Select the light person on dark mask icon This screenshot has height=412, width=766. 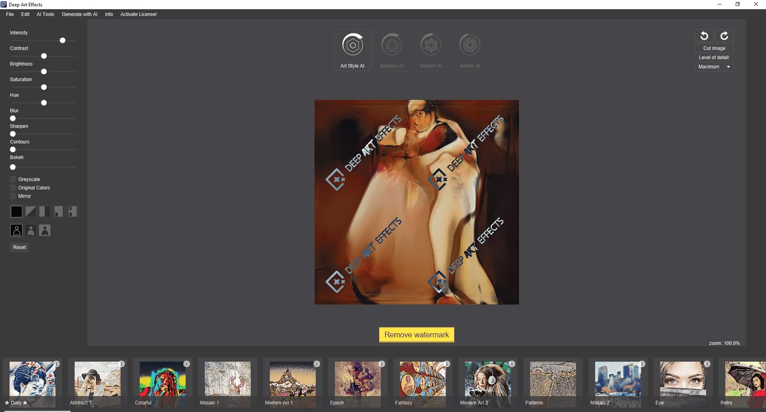coord(31,230)
